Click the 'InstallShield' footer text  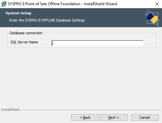[x=10, y=110]
